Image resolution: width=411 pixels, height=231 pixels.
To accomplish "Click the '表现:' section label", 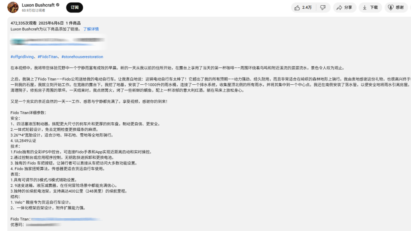I will coord(15,174).
